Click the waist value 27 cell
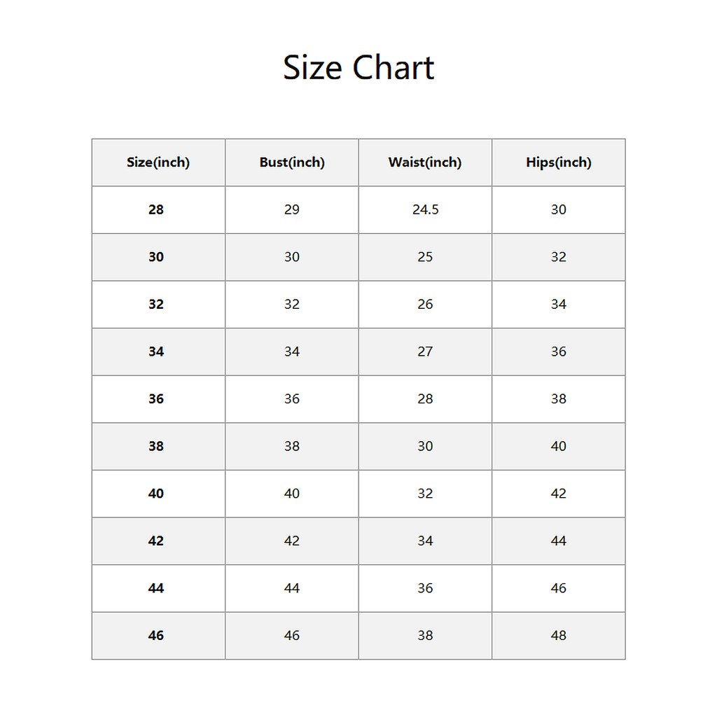Viewport: 717px width, 717px height. pyautogui.click(x=425, y=351)
